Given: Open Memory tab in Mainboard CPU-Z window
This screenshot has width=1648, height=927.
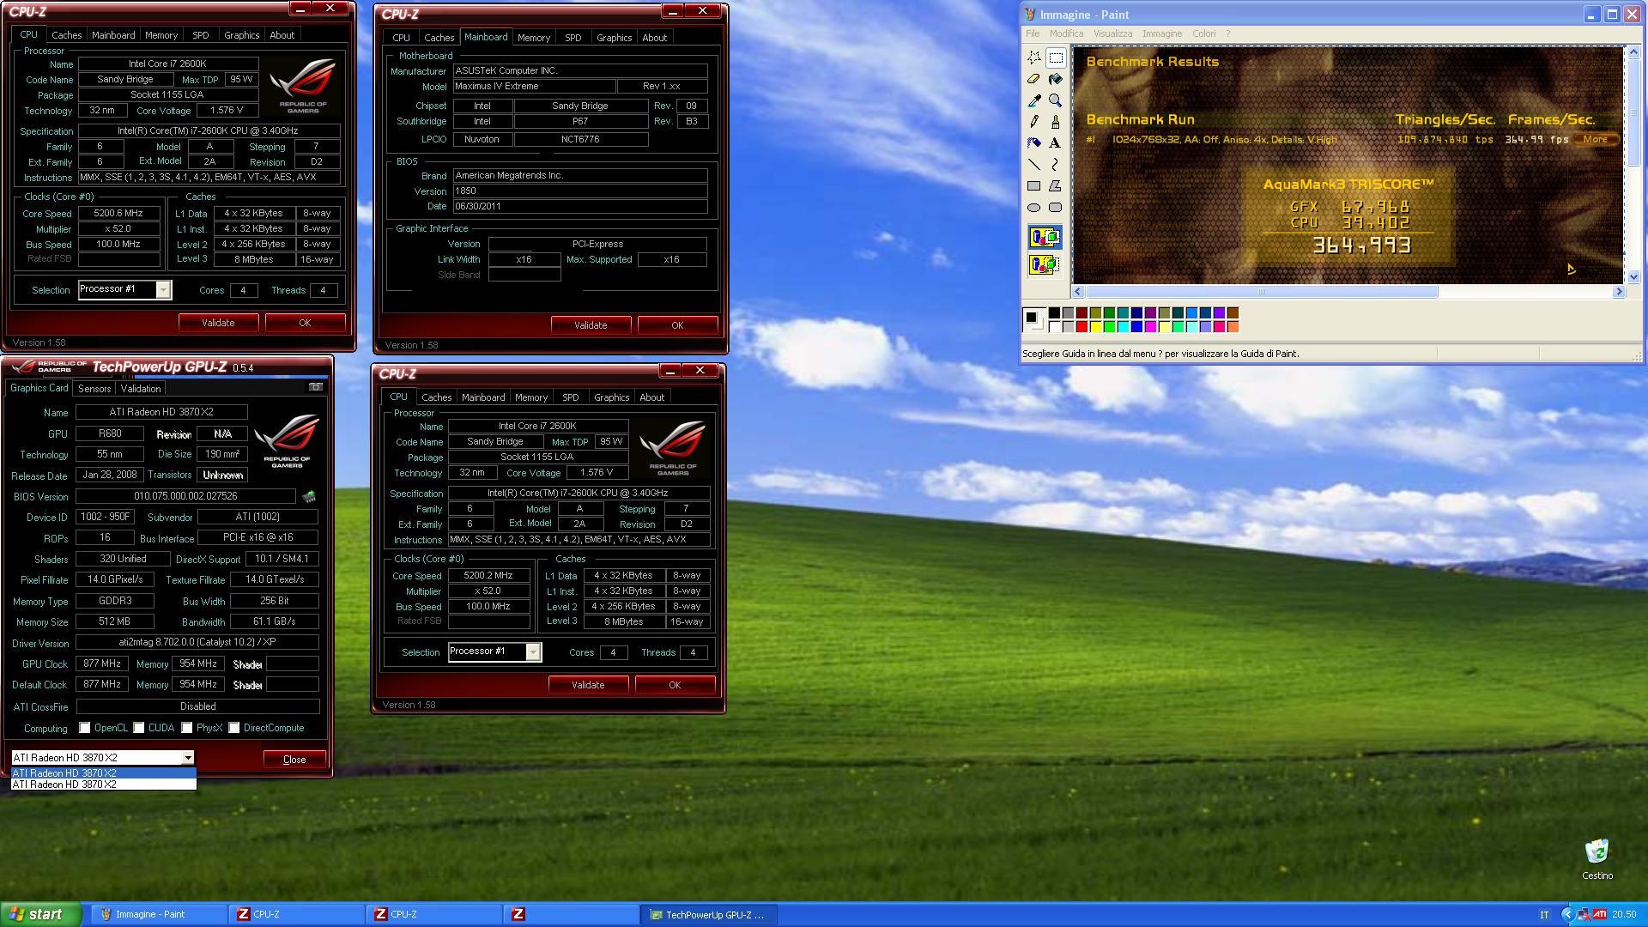Looking at the screenshot, I should [x=534, y=38].
